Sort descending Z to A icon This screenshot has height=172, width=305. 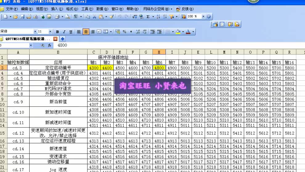tap(165, 17)
